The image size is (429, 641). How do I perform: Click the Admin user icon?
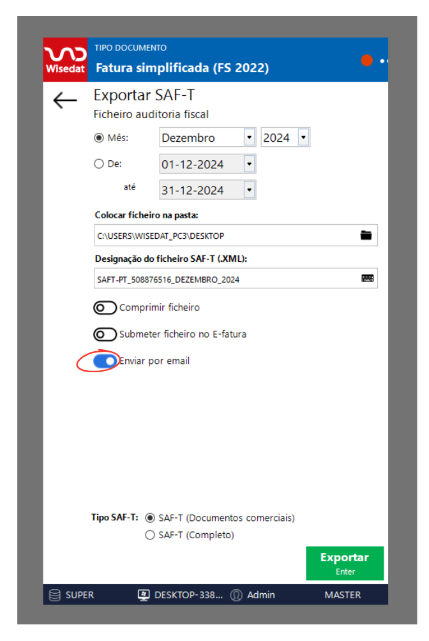coord(237,595)
